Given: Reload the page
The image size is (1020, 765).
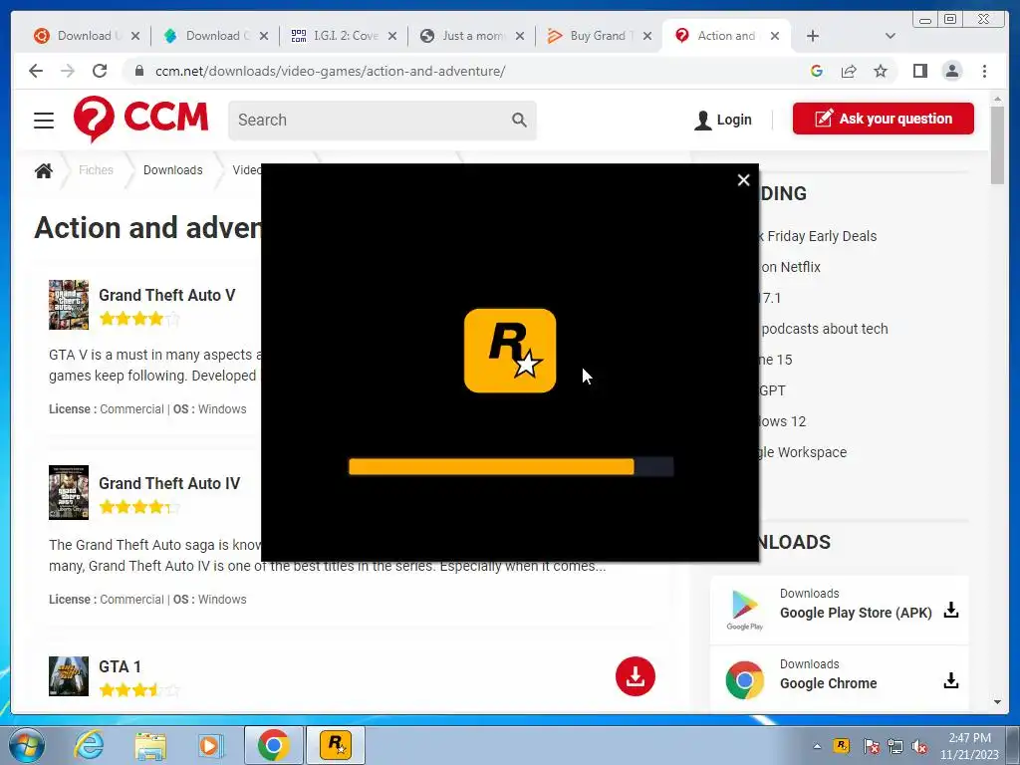Looking at the screenshot, I should [x=100, y=71].
